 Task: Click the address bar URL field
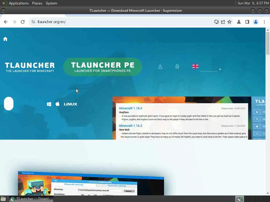point(120,22)
